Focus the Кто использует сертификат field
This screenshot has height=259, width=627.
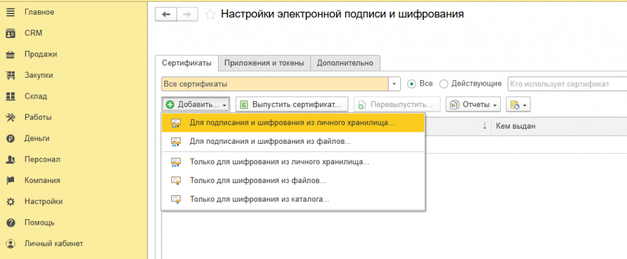pyautogui.click(x=567, y=84)
